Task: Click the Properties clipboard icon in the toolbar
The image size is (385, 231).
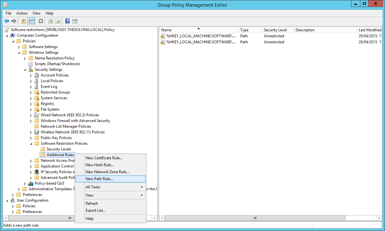Action: pyautogui.click(x=41, y=21)
